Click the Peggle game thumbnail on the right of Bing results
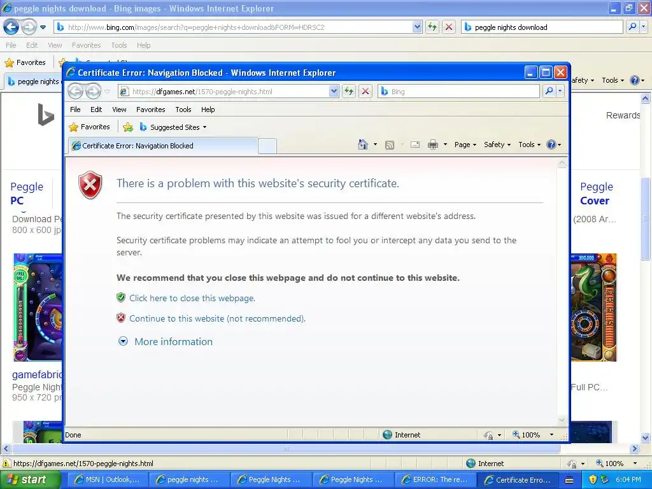This screenshot has width=652, height=489. (593, 308)
